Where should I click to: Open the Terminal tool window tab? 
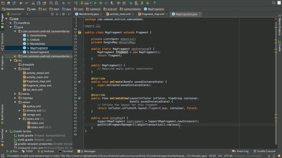(x=66, y=151)
